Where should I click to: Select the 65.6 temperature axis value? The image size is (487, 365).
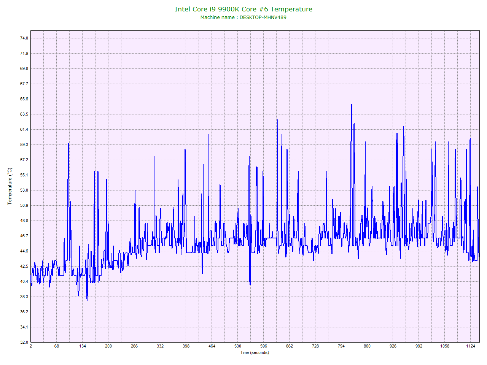[24, 99]
